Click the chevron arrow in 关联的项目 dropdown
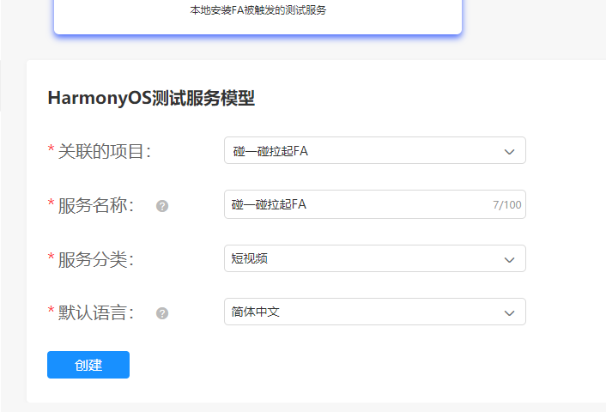The width and height of the screenshot is (606, 412). click(x=509, y=152)
